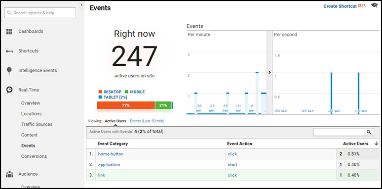
Task: Click the magnifier search button in table filter
Action: click(x=369, y=132)
